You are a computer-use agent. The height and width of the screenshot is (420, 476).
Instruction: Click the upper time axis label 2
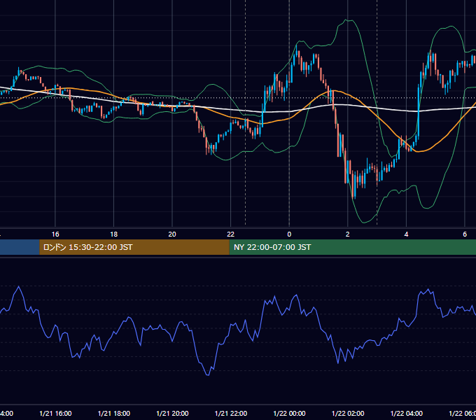pos(348,234)
